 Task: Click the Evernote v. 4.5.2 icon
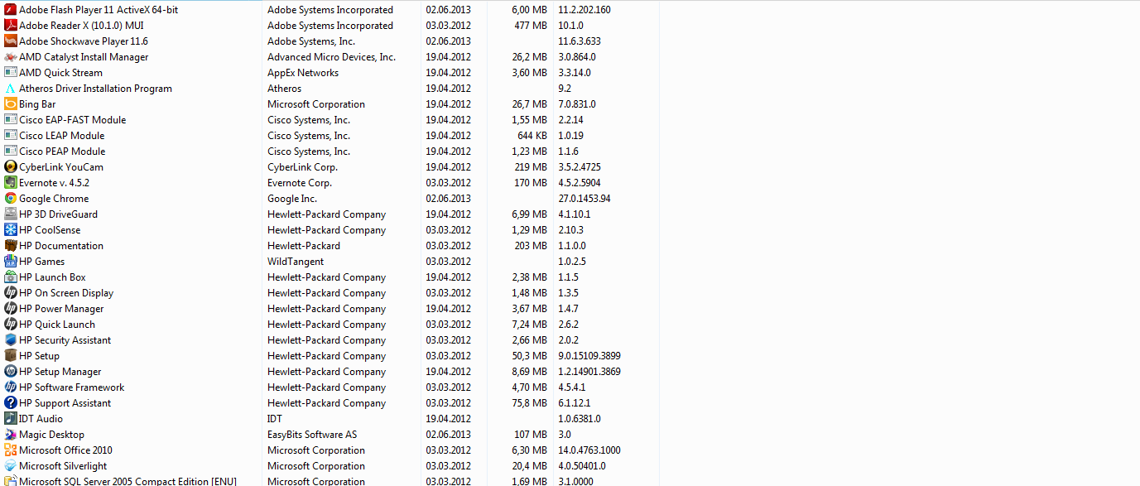click(x=11, y=183)
